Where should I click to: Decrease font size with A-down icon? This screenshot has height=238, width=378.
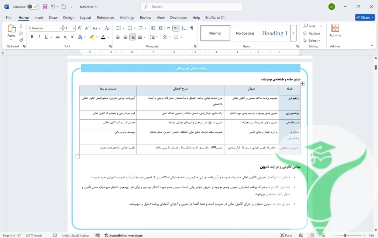pos(87,28)
